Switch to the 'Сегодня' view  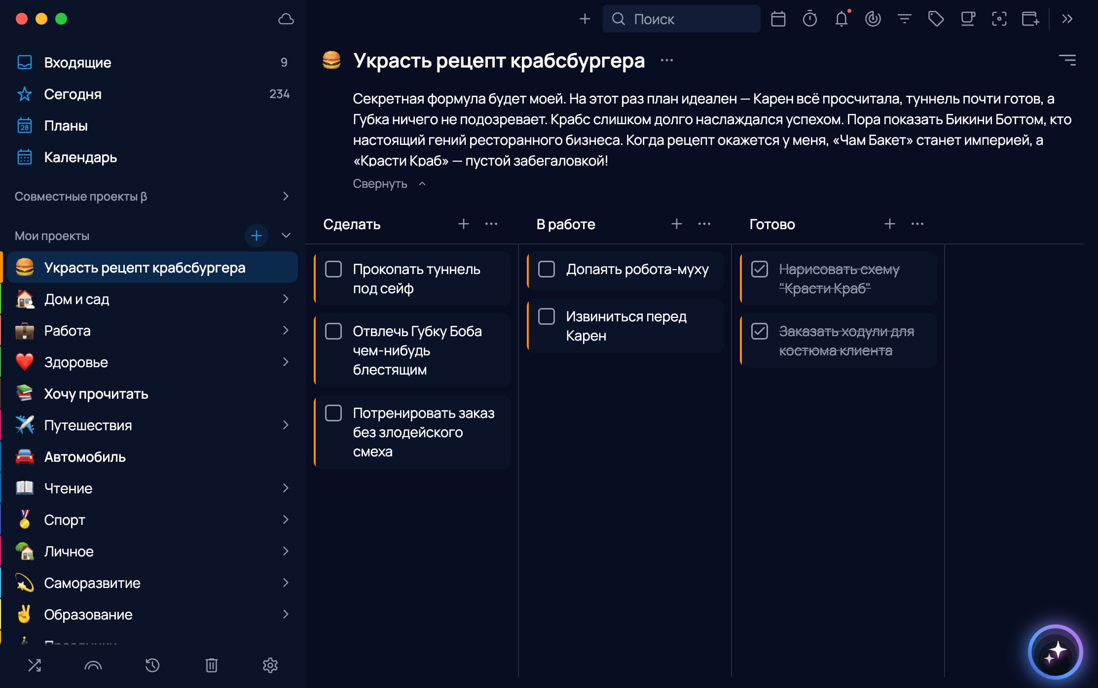coord(73,94)
